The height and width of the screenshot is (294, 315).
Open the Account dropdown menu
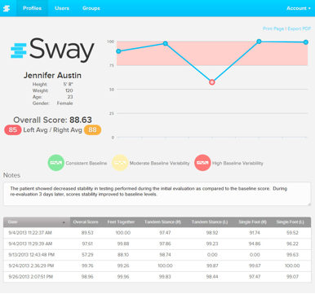pyautogui.click(x=299, y=8)
